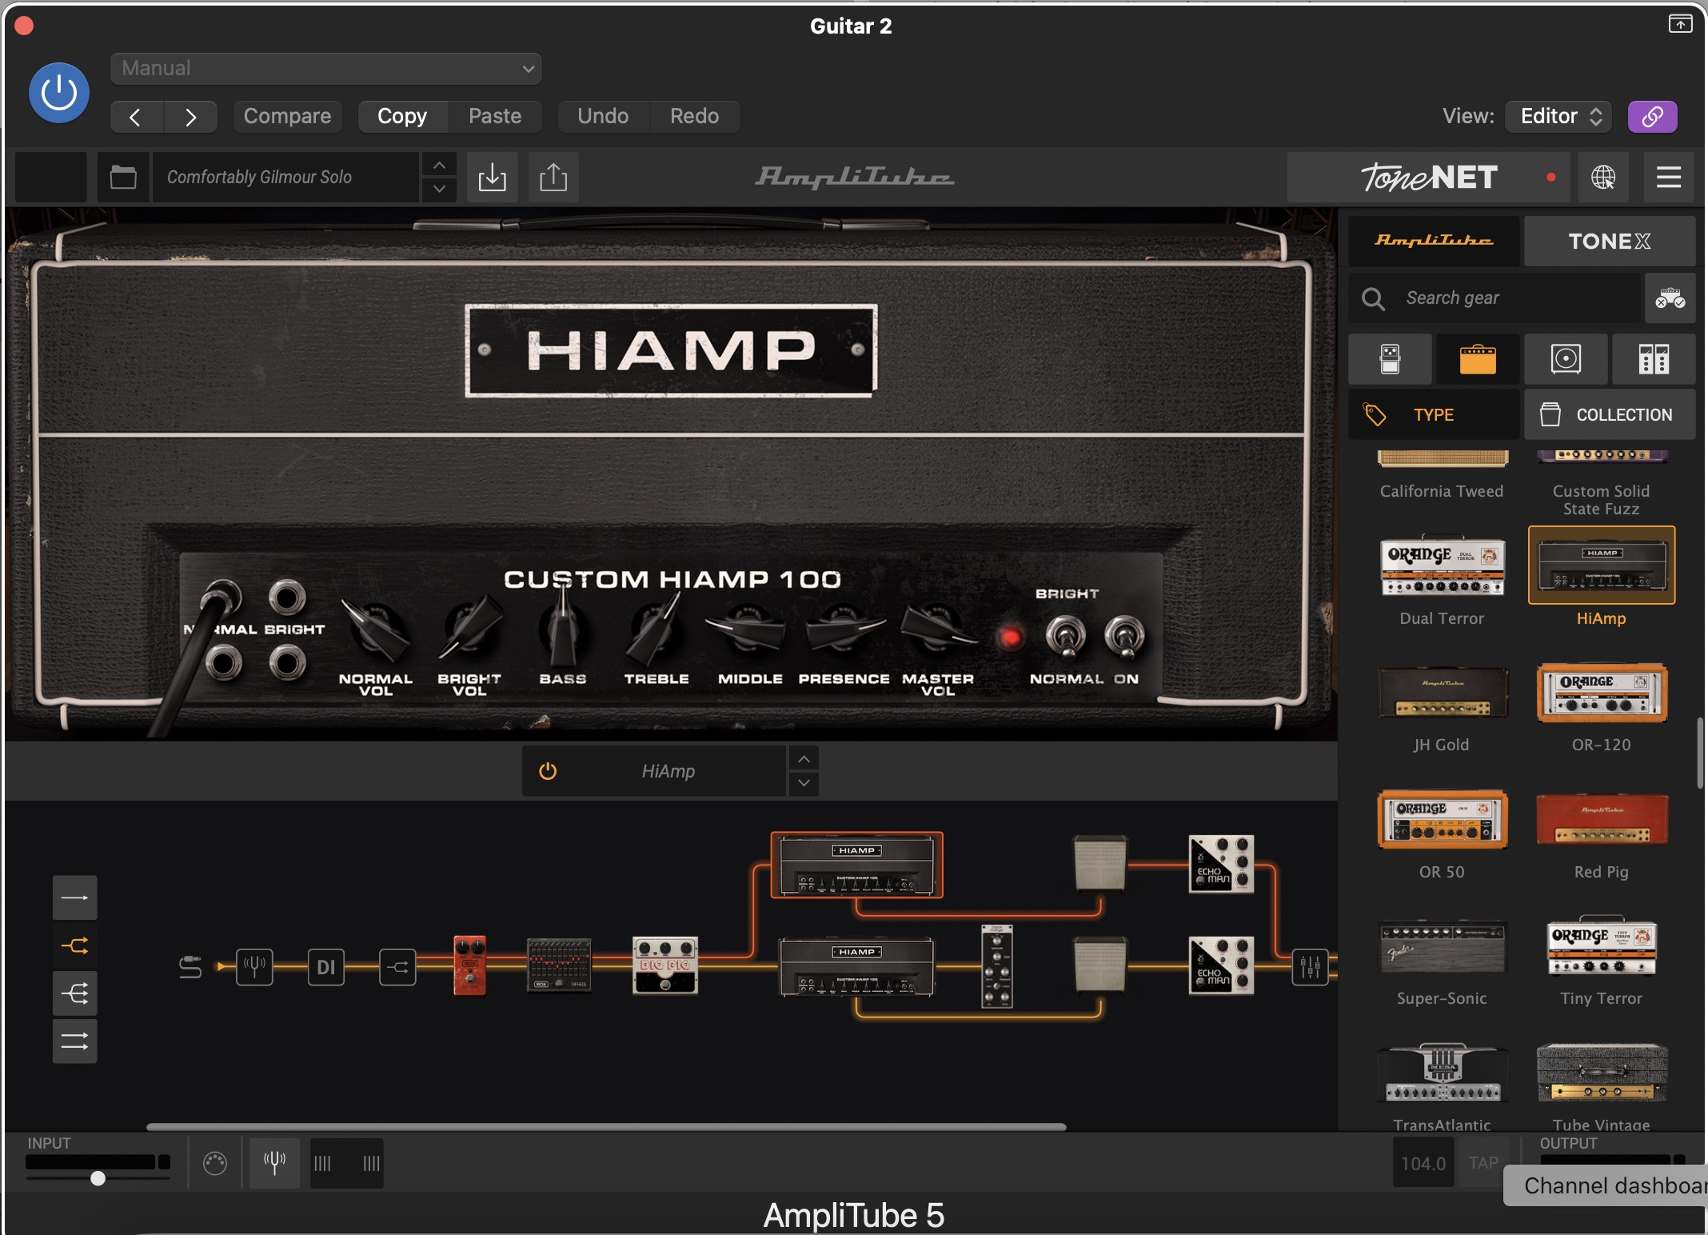Screen dimensions: 1708x1235
Task: Select the OR-120 amp thumbnail
Action: (1602, 693)
